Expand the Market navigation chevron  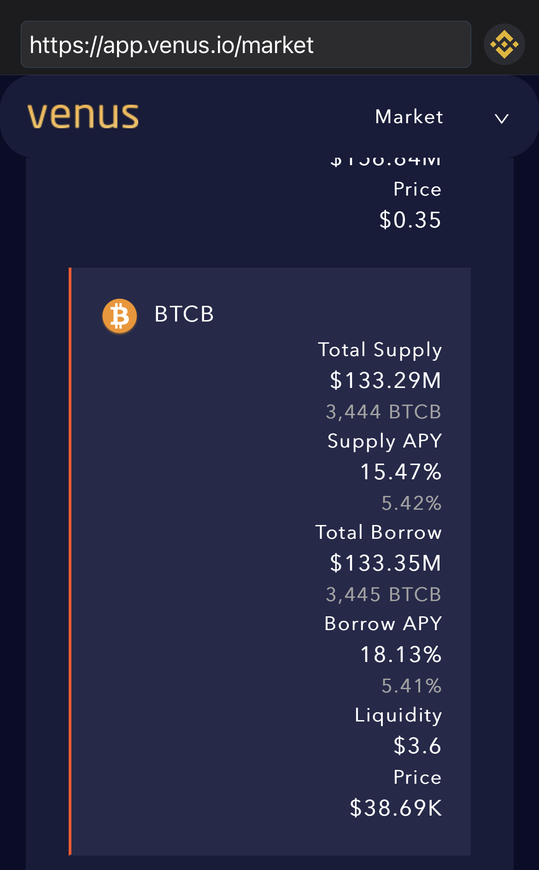[501, 119]
